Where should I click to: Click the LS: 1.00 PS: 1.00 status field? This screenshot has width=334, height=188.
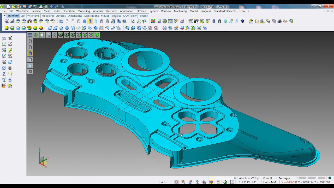pos(247,182)
